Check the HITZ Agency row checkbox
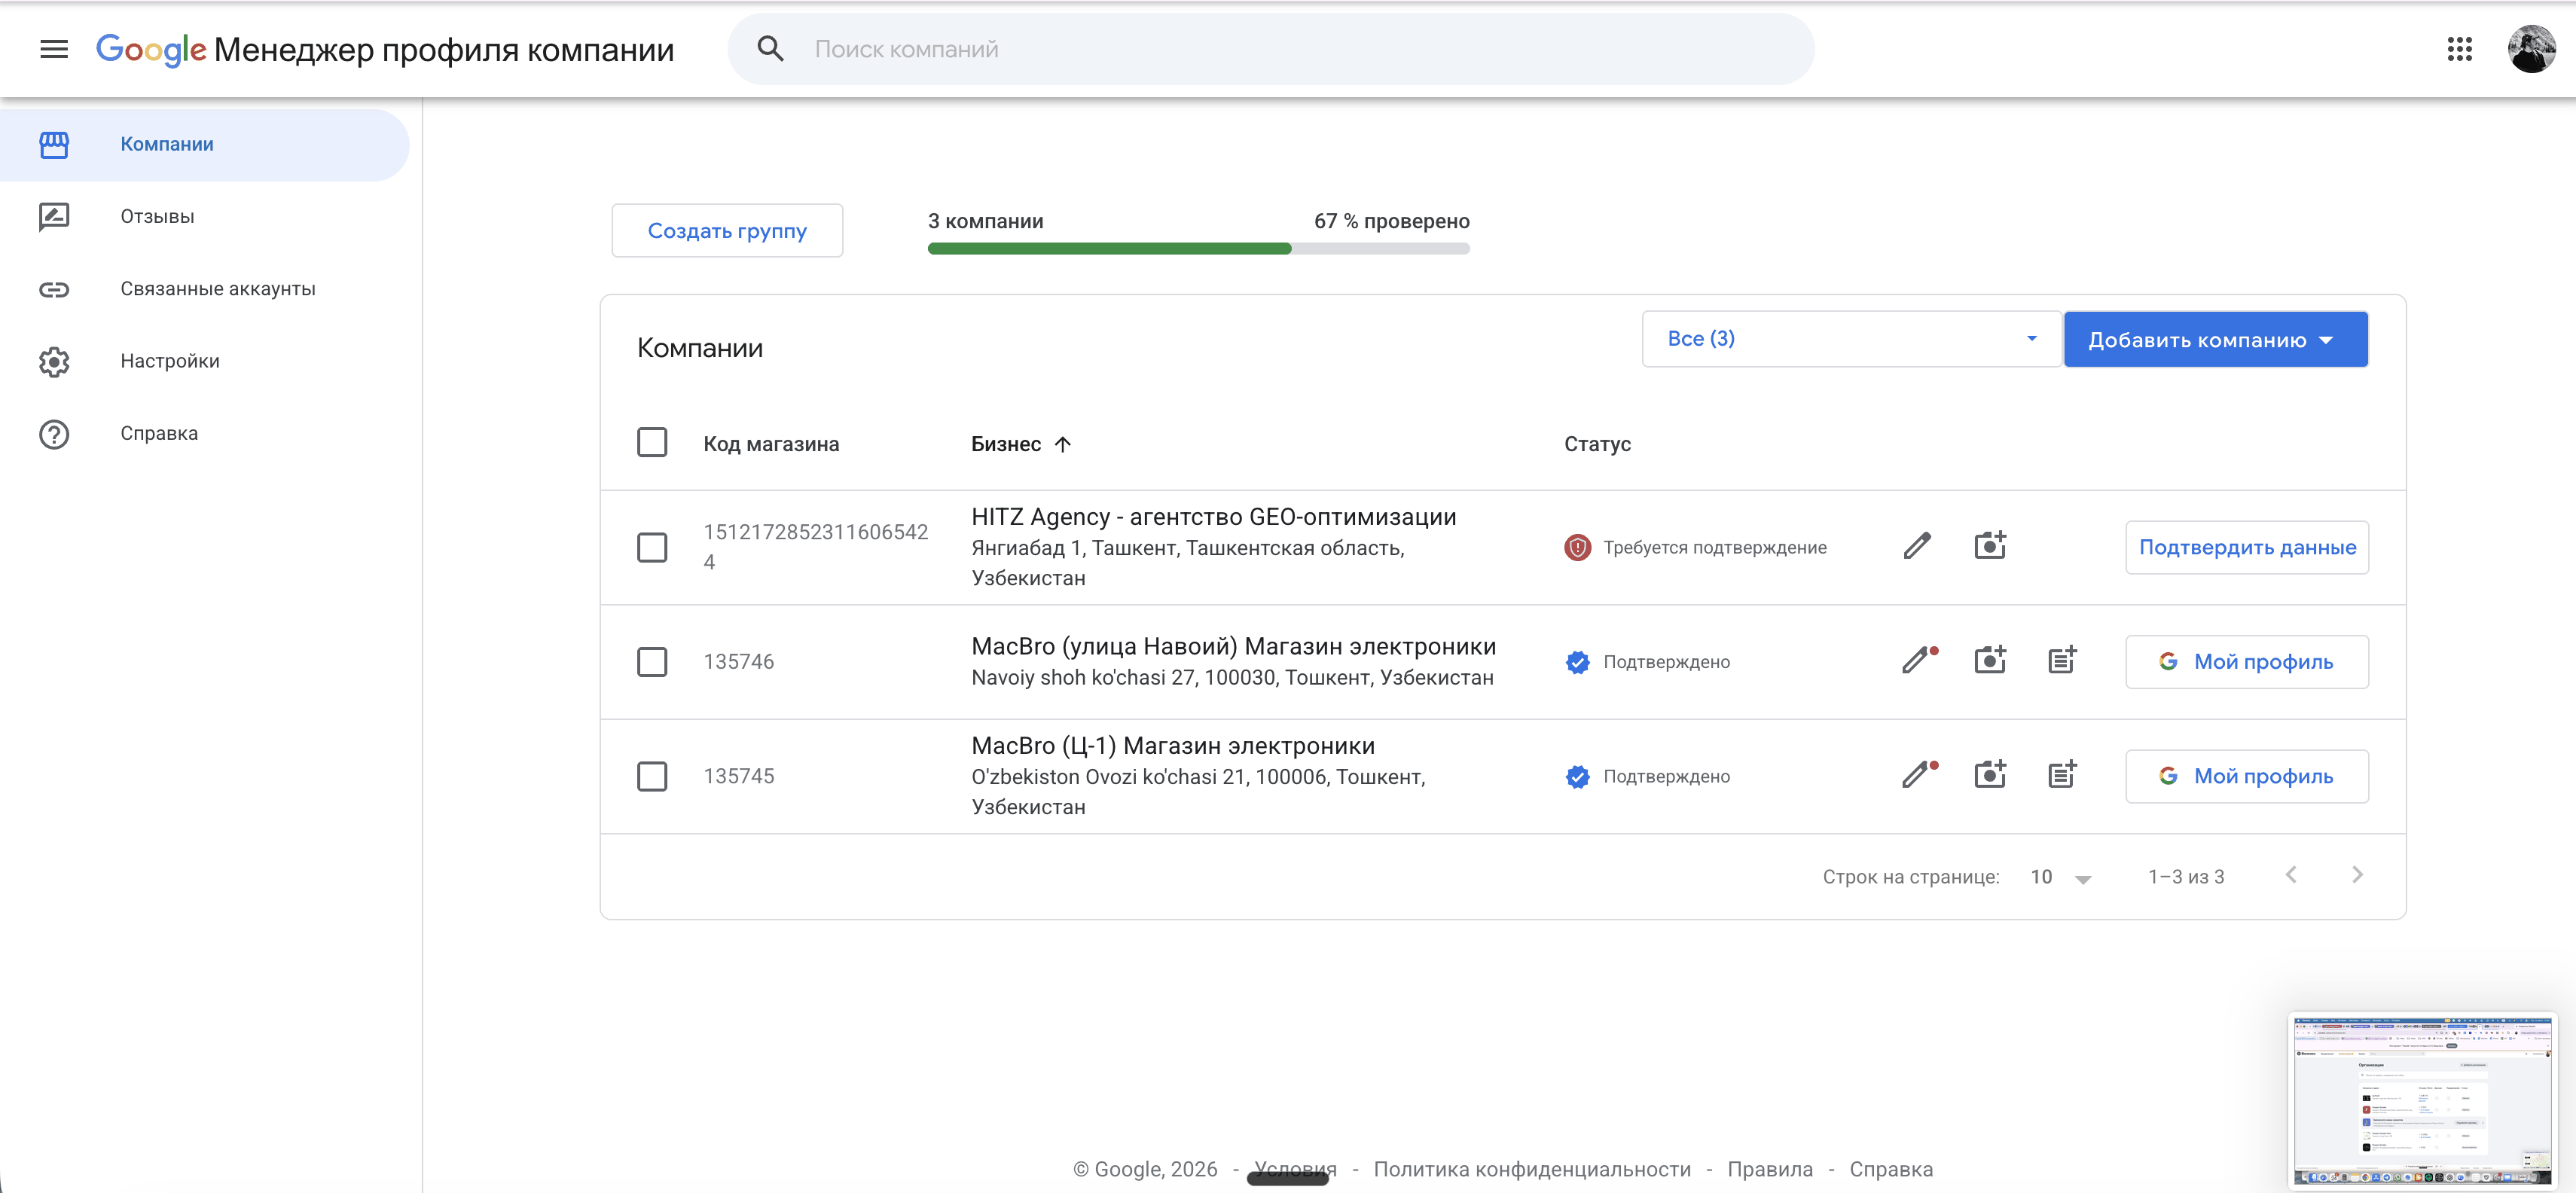The image size is (2576, 1193). click(652, 547)
